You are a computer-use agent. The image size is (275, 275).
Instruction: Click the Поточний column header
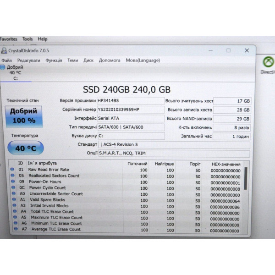[137, 164]
